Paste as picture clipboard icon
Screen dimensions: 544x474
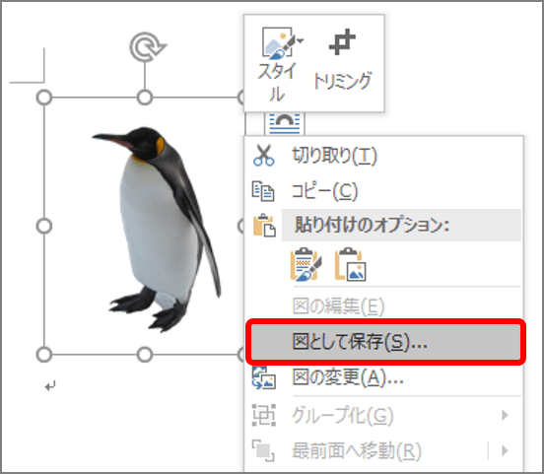click(351, 264)
